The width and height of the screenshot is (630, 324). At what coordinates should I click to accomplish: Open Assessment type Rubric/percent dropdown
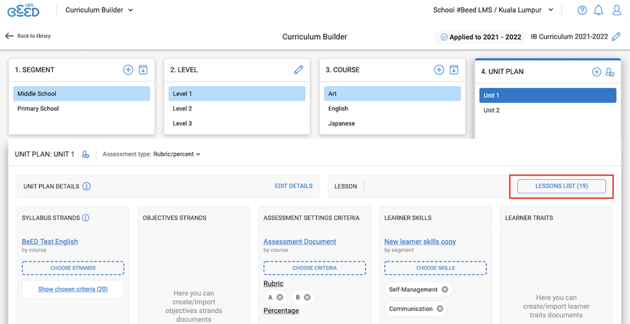pyautogui.click(x=177, y=154)
